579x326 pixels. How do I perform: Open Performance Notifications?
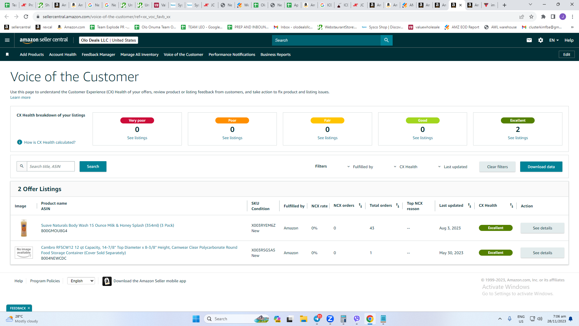232,54
